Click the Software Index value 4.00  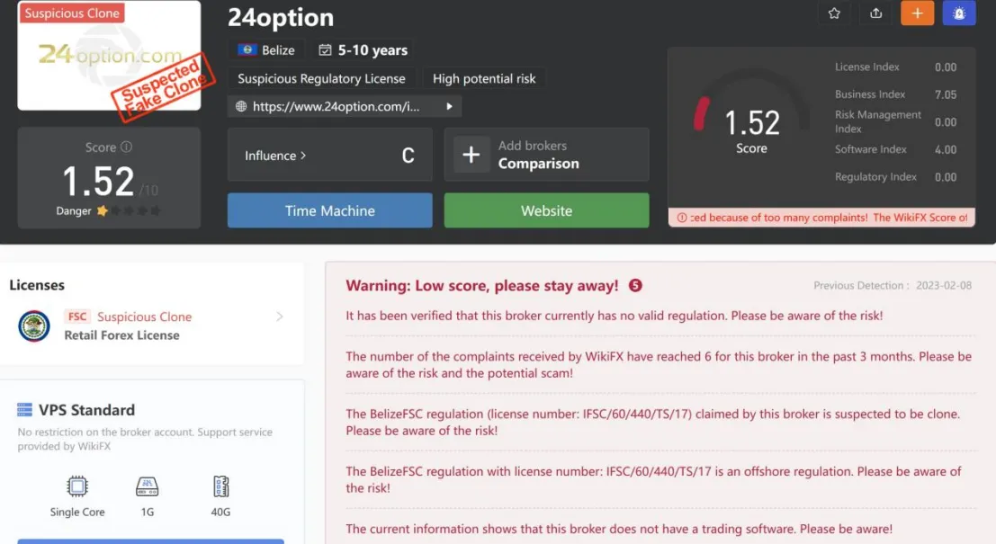(946, 150)
